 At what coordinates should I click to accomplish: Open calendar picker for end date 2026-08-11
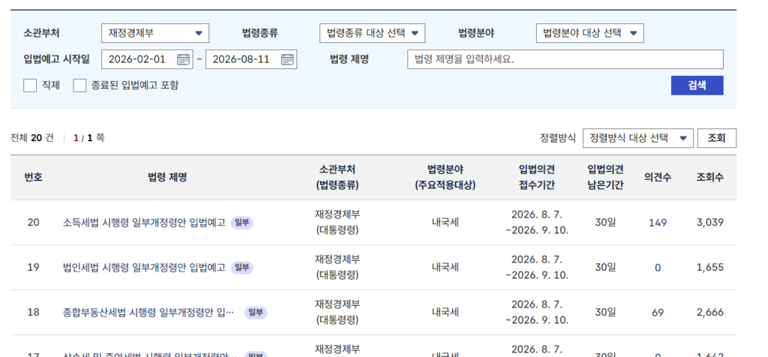(287, 59)
